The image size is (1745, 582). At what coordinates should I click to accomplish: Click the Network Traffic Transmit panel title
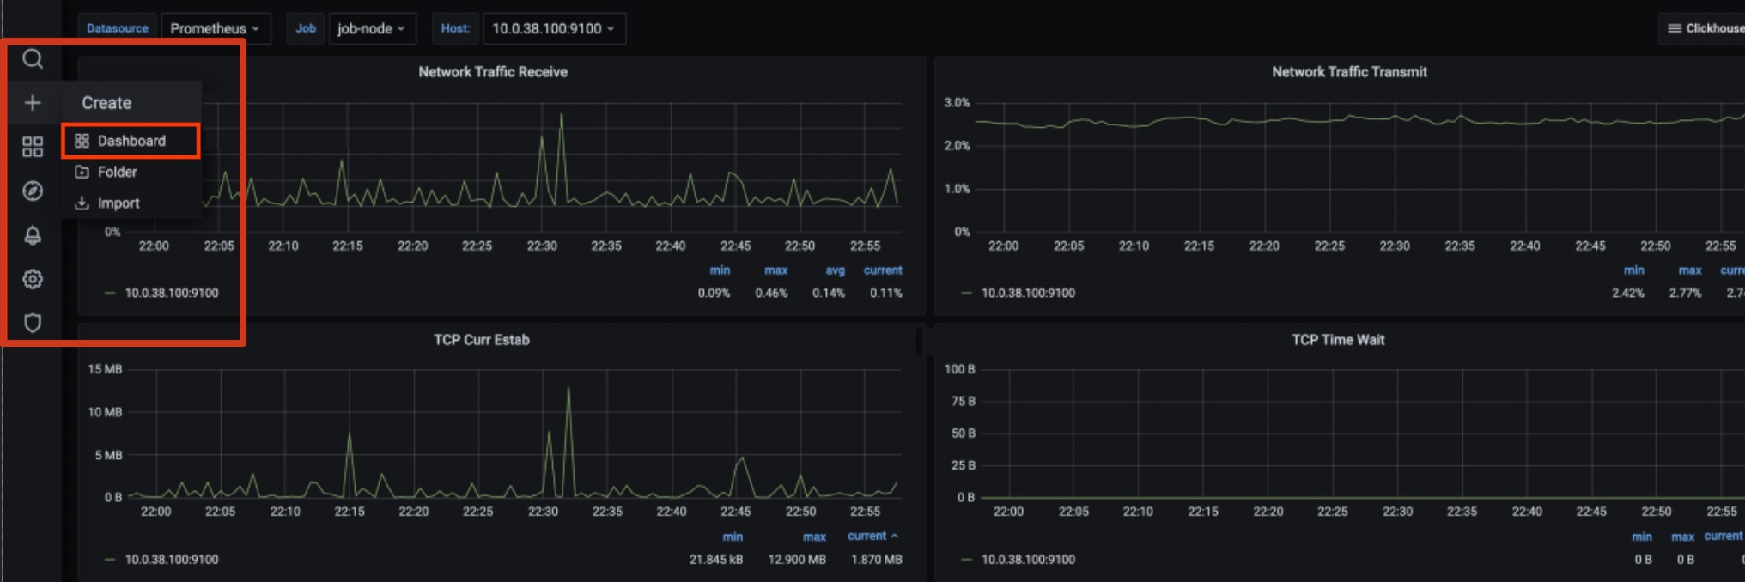1349,72
